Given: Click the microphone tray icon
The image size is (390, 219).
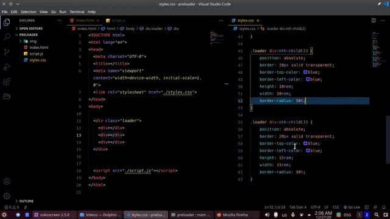Looking at the screenshot, I should point(292,215).
